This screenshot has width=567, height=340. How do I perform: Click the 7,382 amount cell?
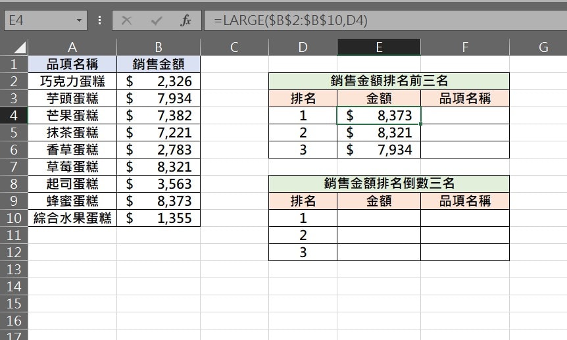pyautogui.click(x=159, y=115)
